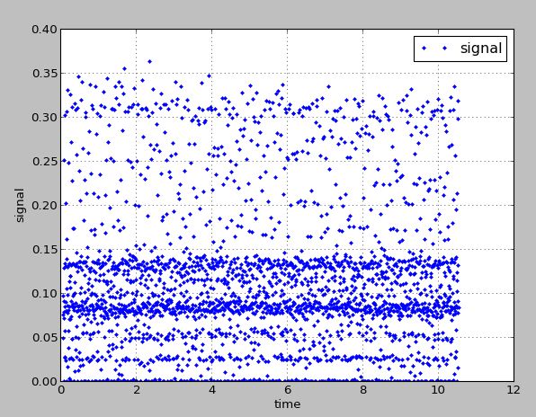Select the y-axis tick label 0.25
This screenshot has width=536, height=417.
(44, 162)
